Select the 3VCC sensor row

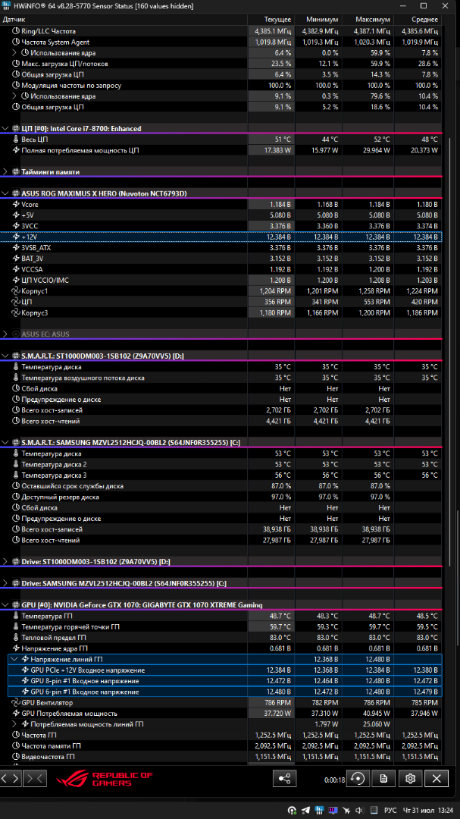tap(221, 226)
